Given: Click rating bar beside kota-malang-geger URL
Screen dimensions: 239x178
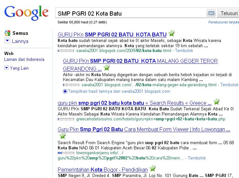Looking at the screenshot, I should tap(71, 85).
